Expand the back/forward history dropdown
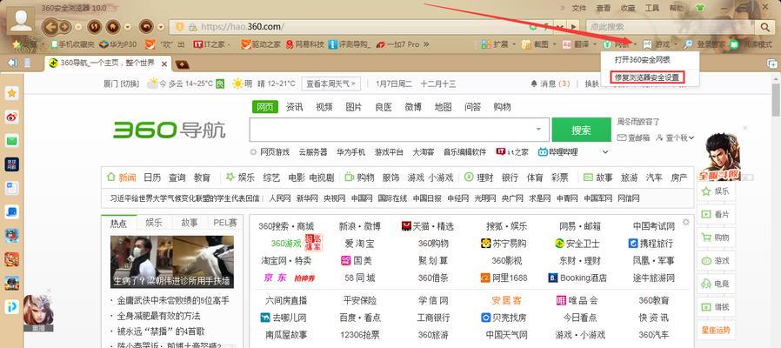781x348 pixels. [78, 27]
